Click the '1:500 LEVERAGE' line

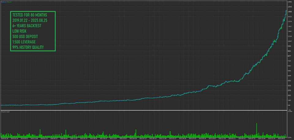(24, 42)
